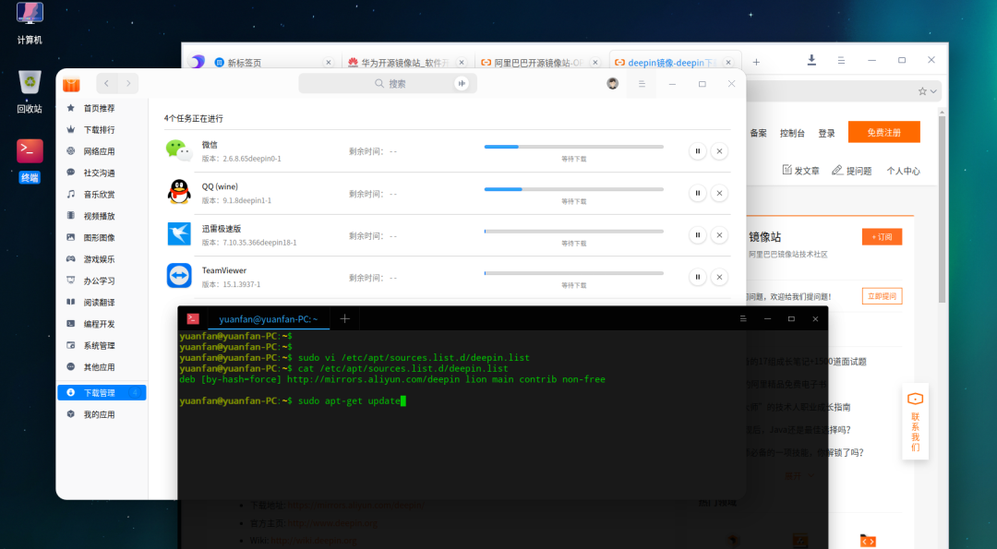Image resolution: width=997 pixels, height=549 pixels.
Task: Click the 联系我们 floating widget
Action: coord(915,422)
